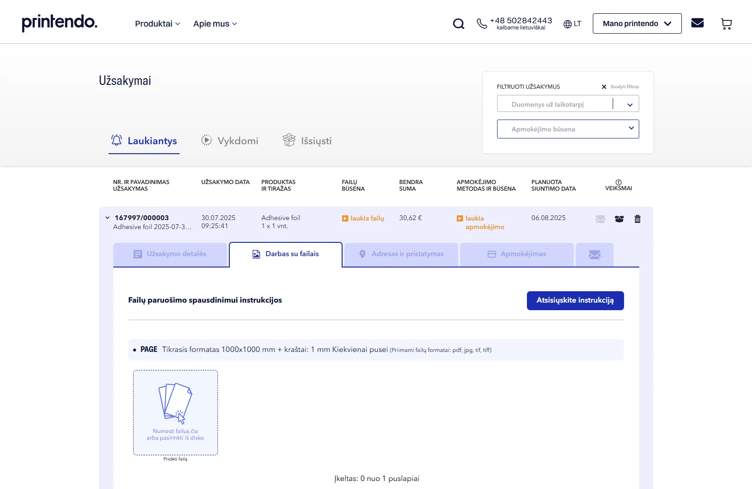
Task: Open the envelope tab in order details
Action: 594,255
